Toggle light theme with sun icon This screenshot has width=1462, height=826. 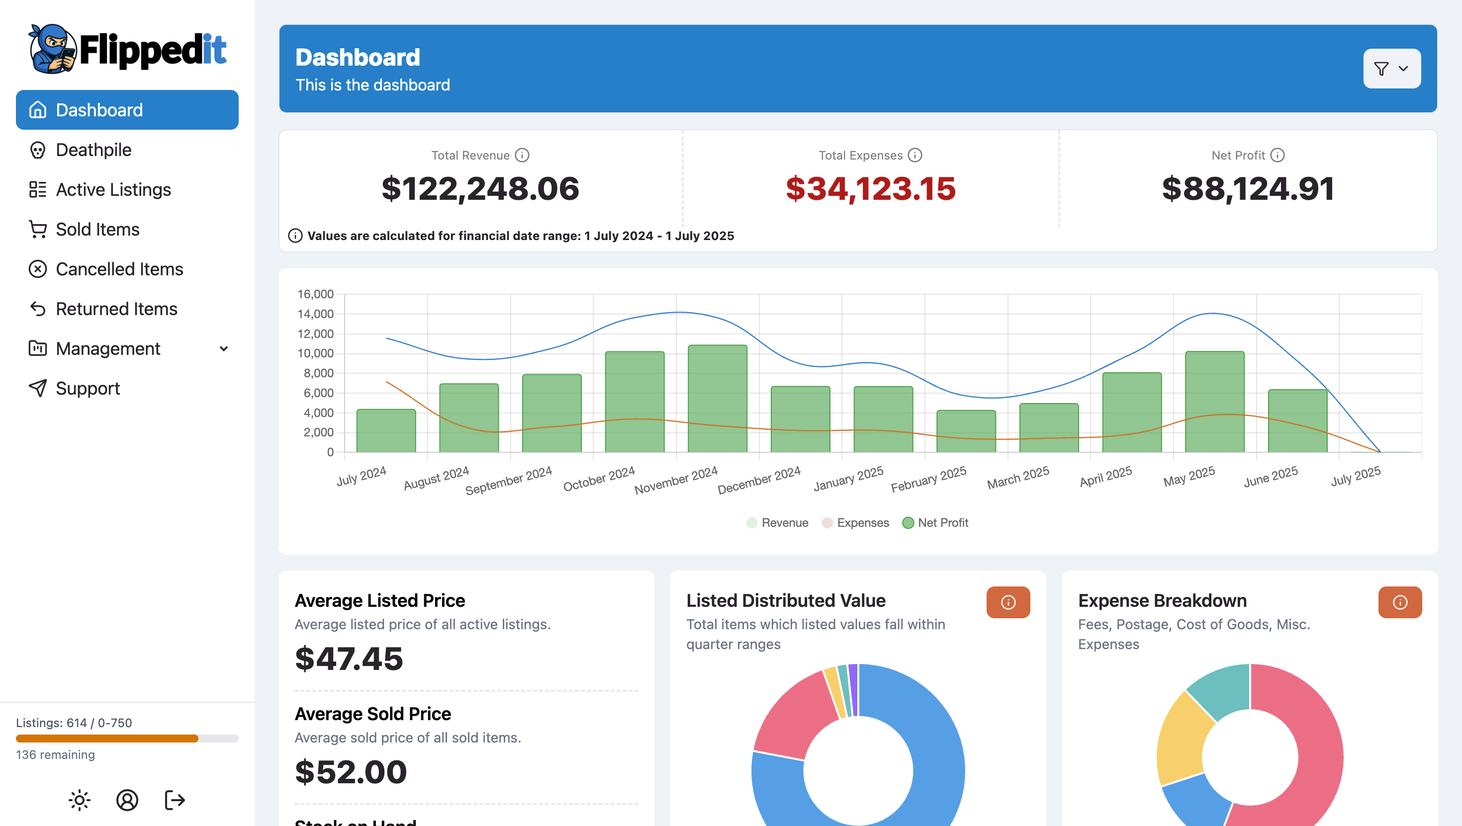(80, 800)
